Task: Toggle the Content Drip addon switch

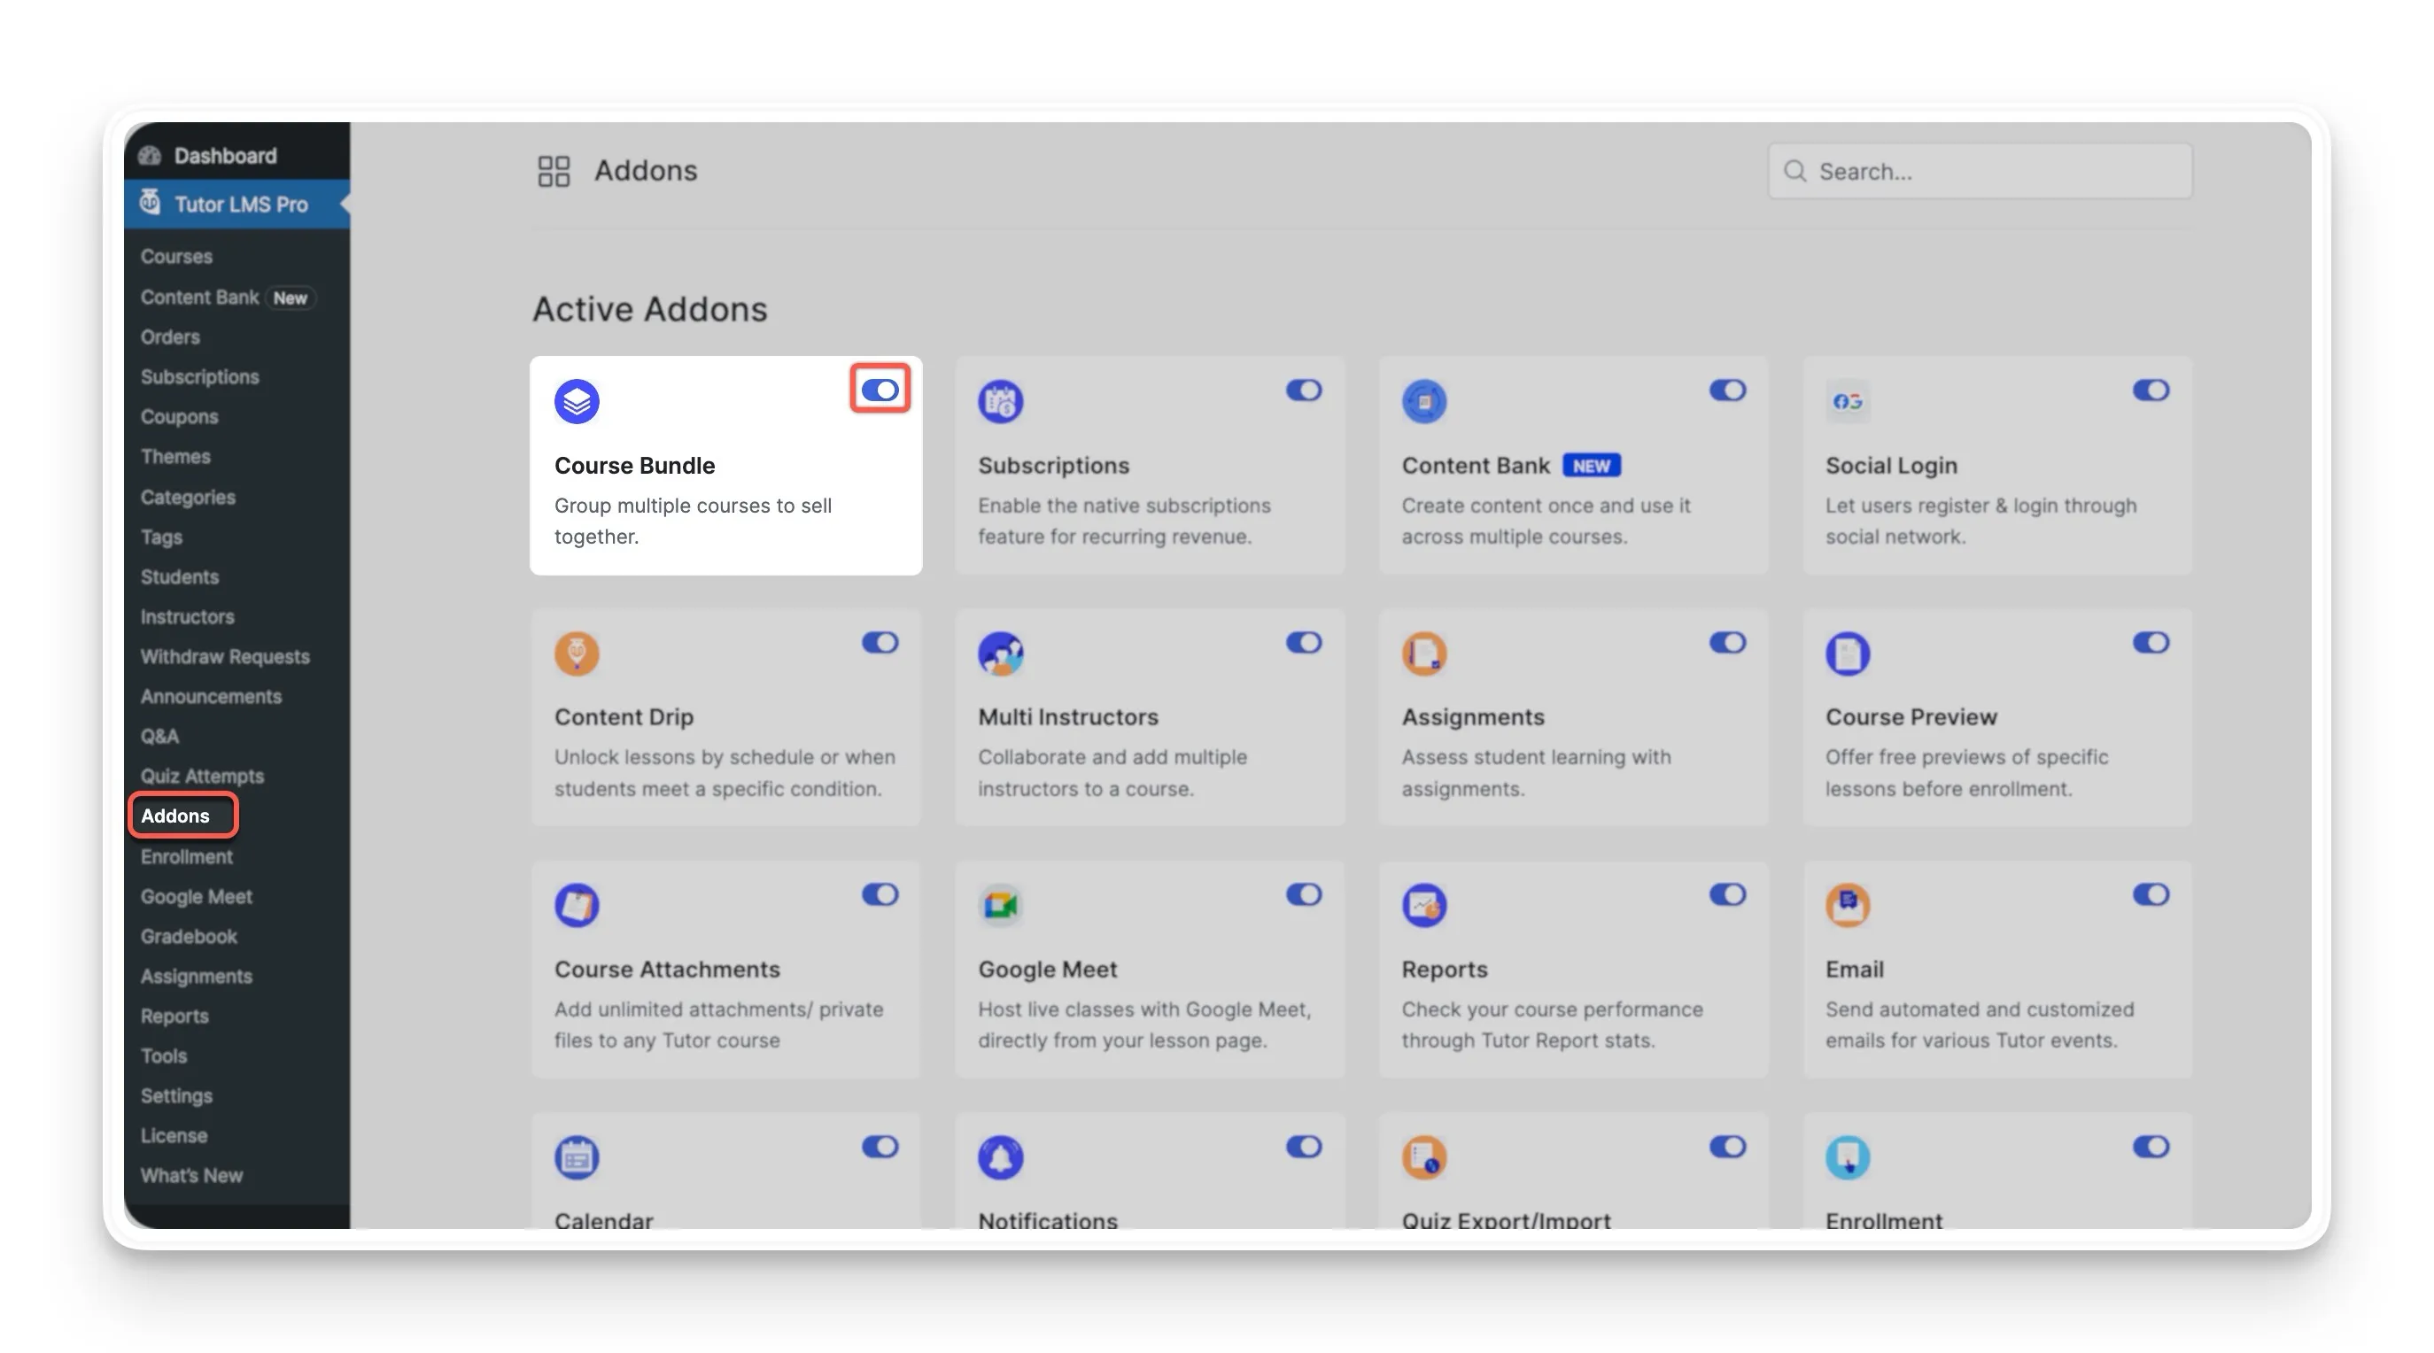Action: pos(879,642)
